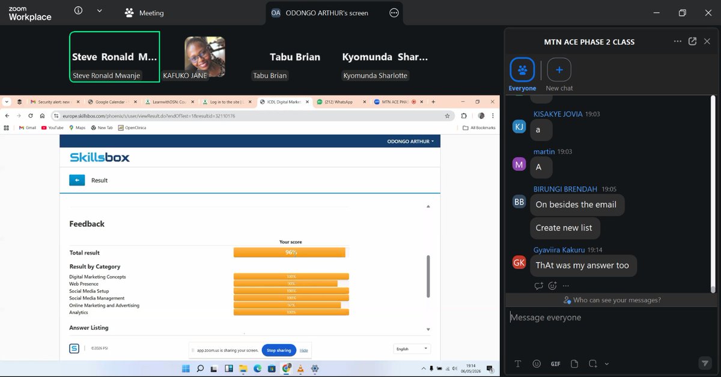This screenshot has width=721, height=377.
Task: Collapse the Feedback section arrow
Action: pos(428,207)
